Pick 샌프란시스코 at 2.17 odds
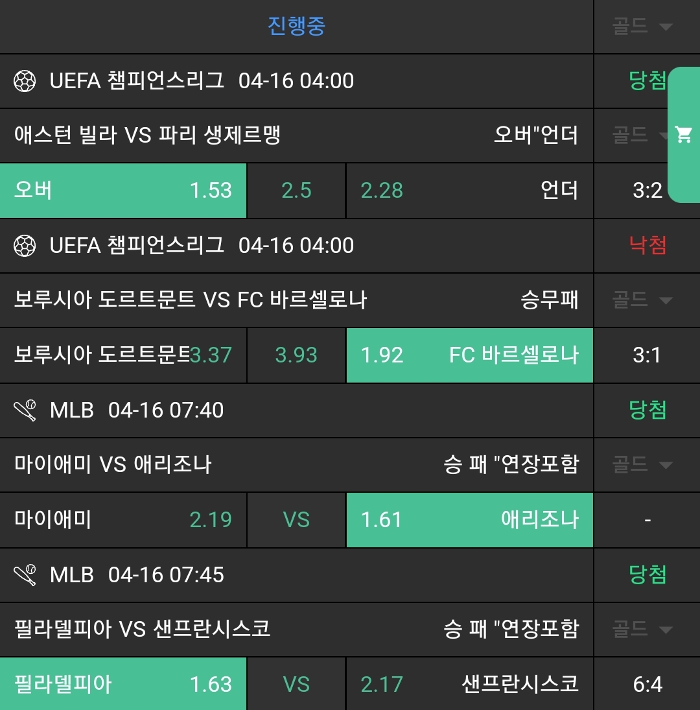Screen dimensions: 700x710 pyautogui.click(x=469, y=684)
